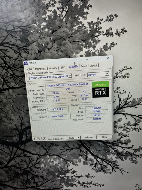Click the TDP value 80.0 W
This screenshot has height=190, width=142.
click(84, 96)
